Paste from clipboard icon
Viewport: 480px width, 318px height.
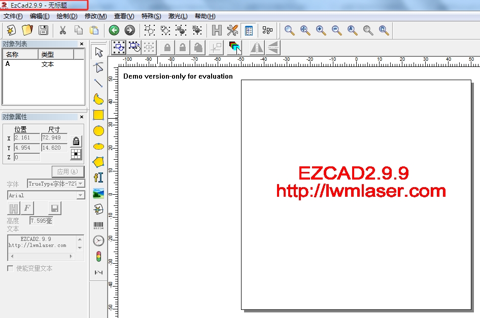pyautogui.click(x=94, y=30)
